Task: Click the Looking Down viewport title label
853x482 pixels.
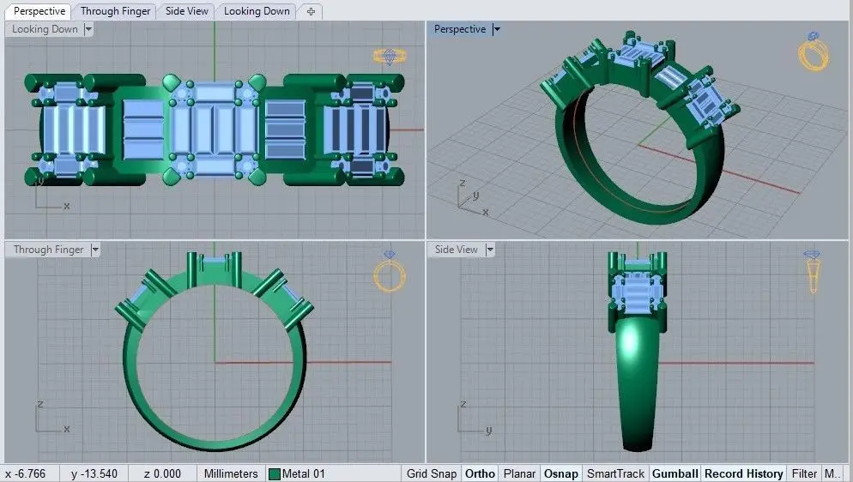Action: coord(45,29)
